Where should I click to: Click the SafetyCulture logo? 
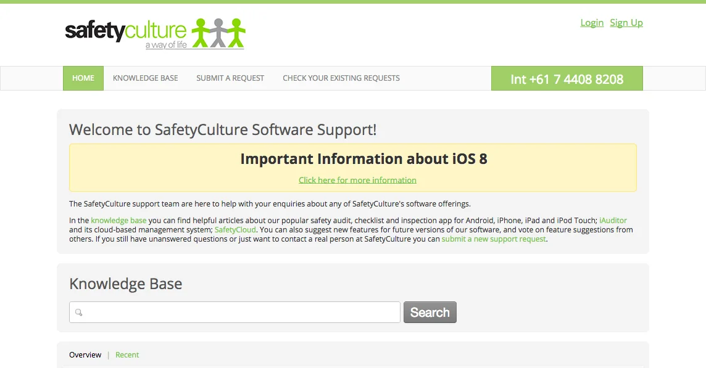pyautogui.click(x=155, y=33)
